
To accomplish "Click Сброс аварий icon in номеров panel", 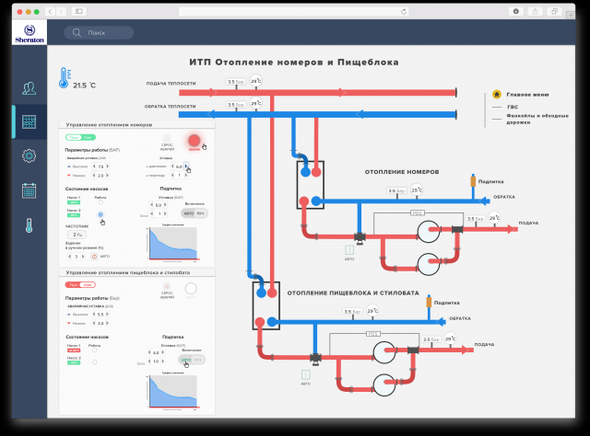I will [167, 138].
